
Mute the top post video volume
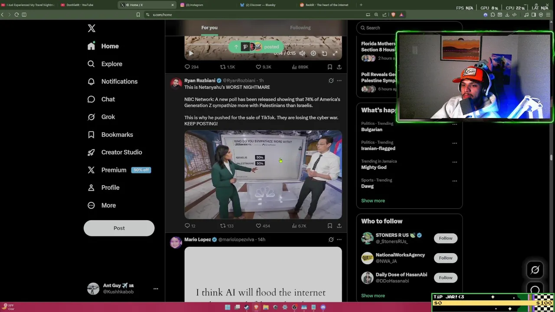(x=302, y=53)
